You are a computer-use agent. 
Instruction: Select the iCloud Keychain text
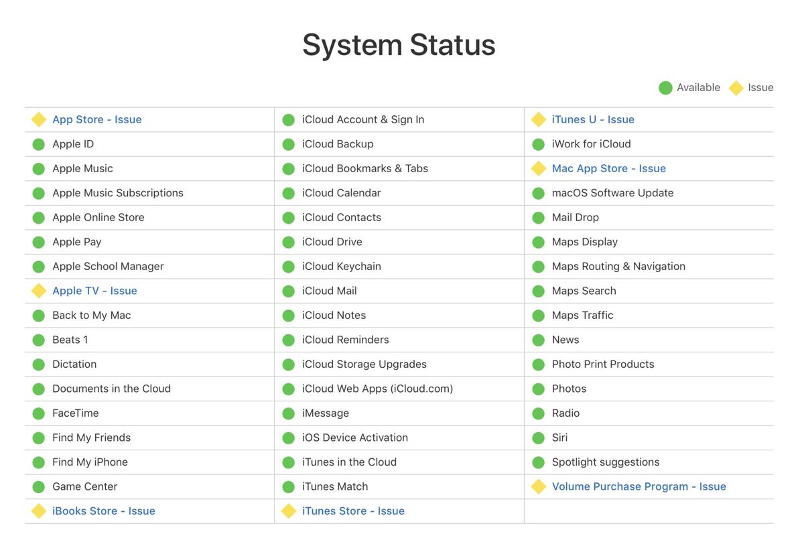[x=342, y=266]
